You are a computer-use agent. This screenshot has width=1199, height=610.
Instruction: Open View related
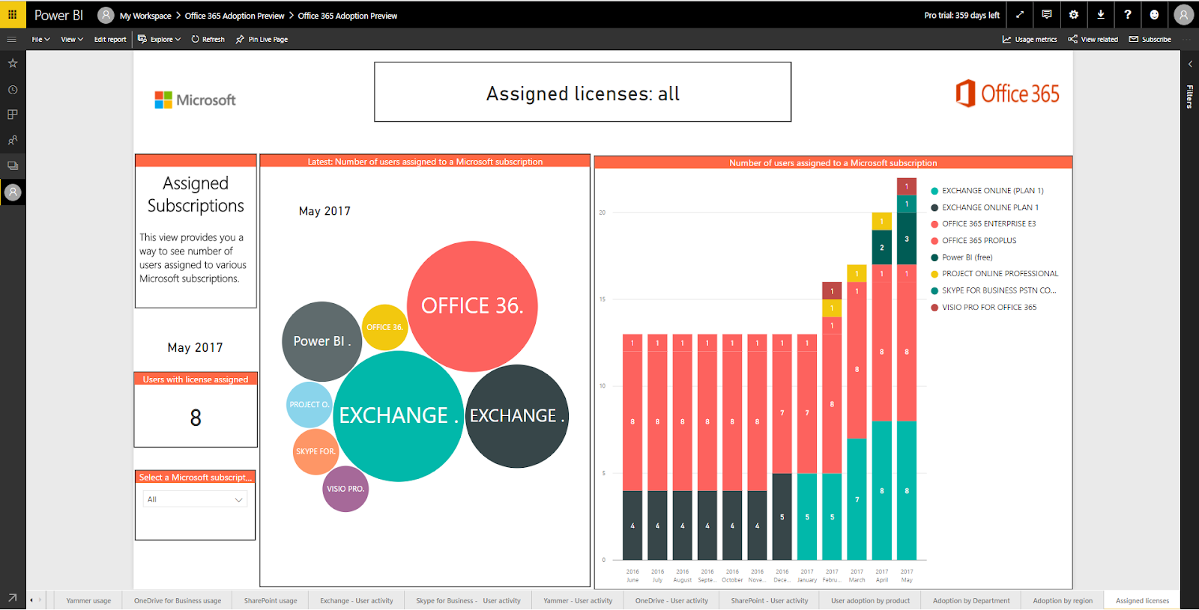click(1093, 39)
